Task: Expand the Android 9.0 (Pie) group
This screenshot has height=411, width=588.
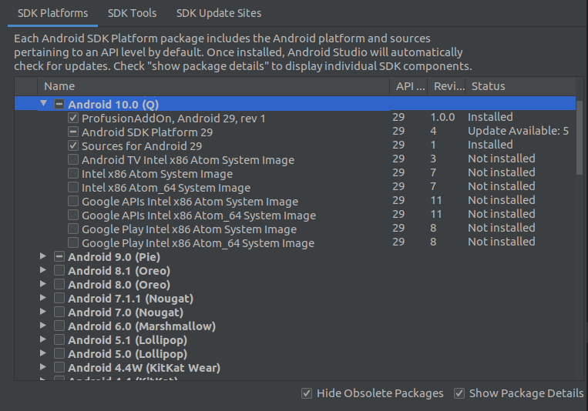Action: [44, 257]
